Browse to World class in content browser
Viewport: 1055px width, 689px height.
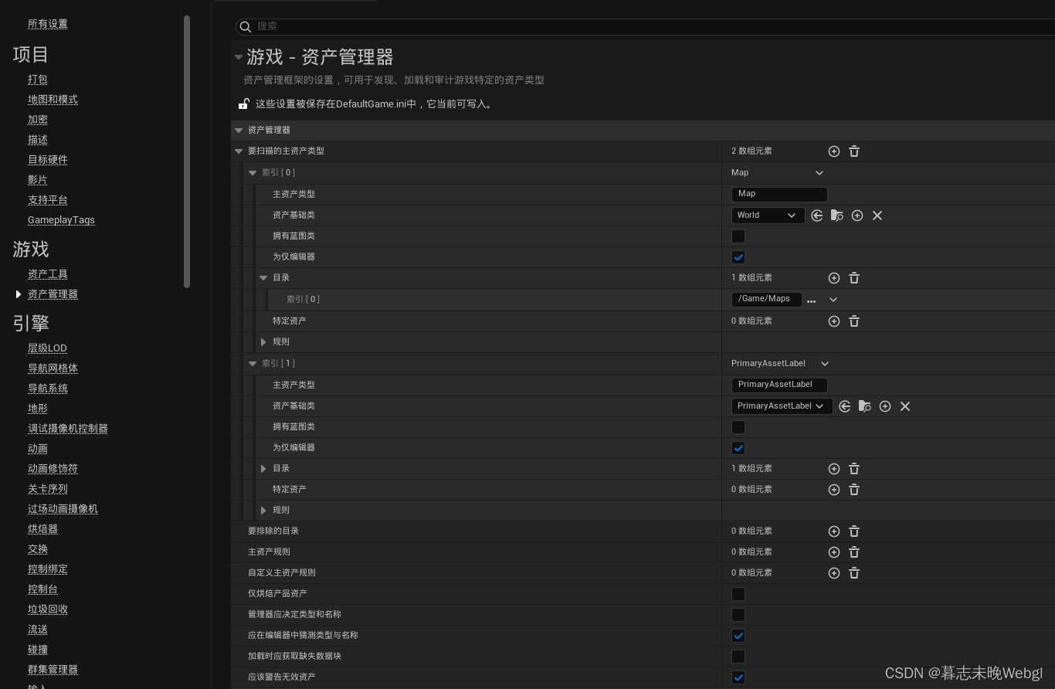837,216
